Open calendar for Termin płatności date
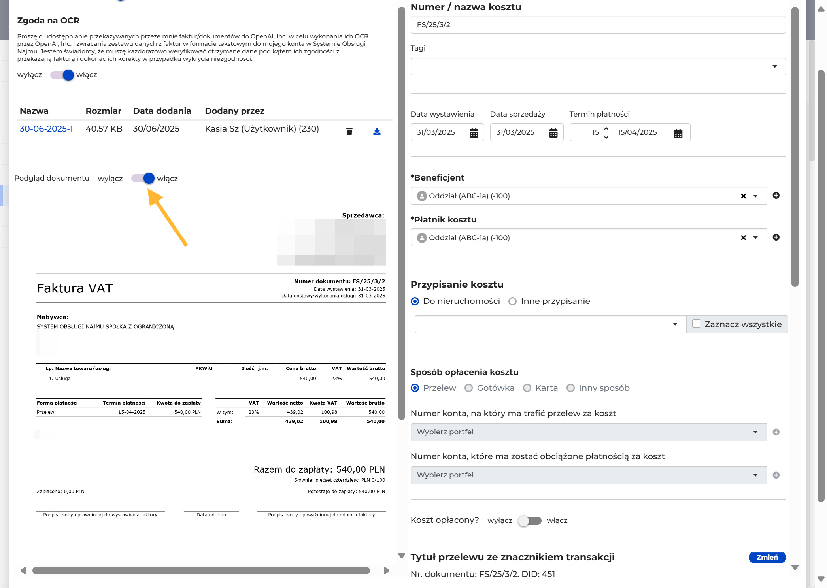827x588 pixels. point(678,133)
